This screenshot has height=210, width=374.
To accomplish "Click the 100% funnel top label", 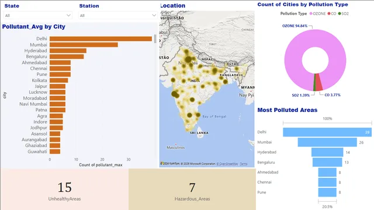I will (x=327, y=118).
